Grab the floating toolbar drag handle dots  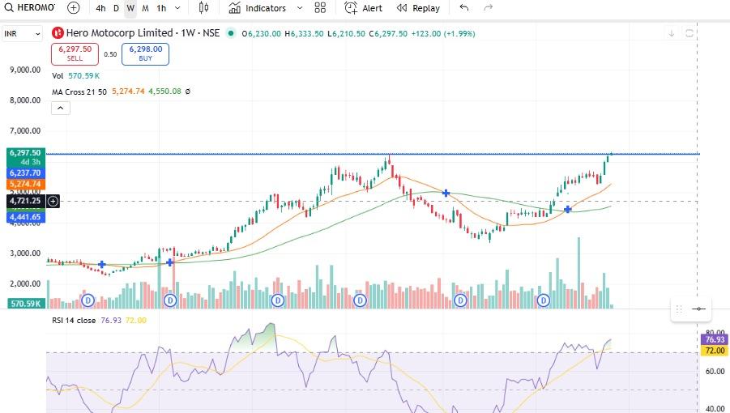[679, 309]
